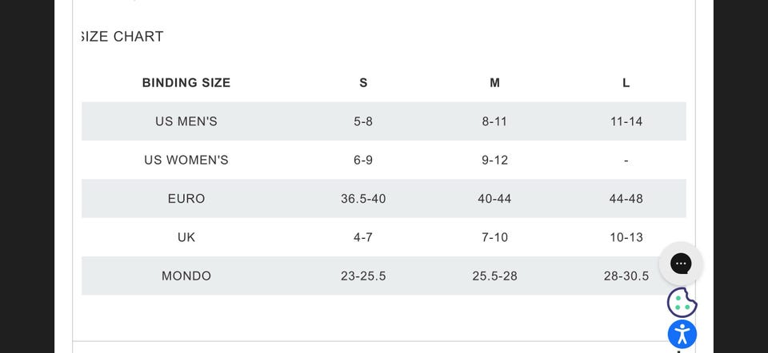
Task: Click the Mondo row label
Action: point(186,276)
